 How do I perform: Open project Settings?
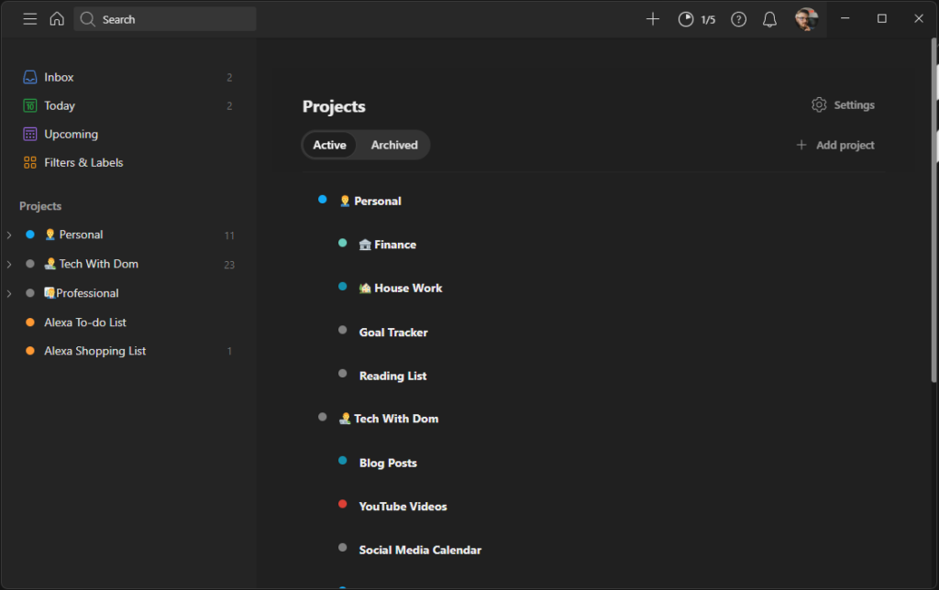842,104
